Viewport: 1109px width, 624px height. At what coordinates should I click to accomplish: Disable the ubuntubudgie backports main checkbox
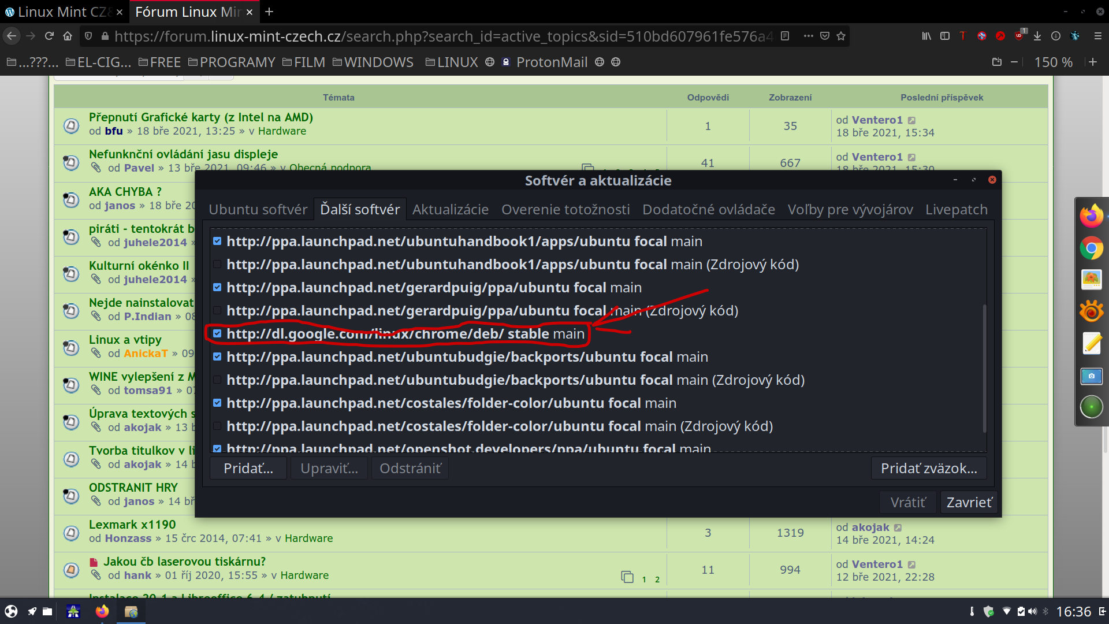[217, 356]
